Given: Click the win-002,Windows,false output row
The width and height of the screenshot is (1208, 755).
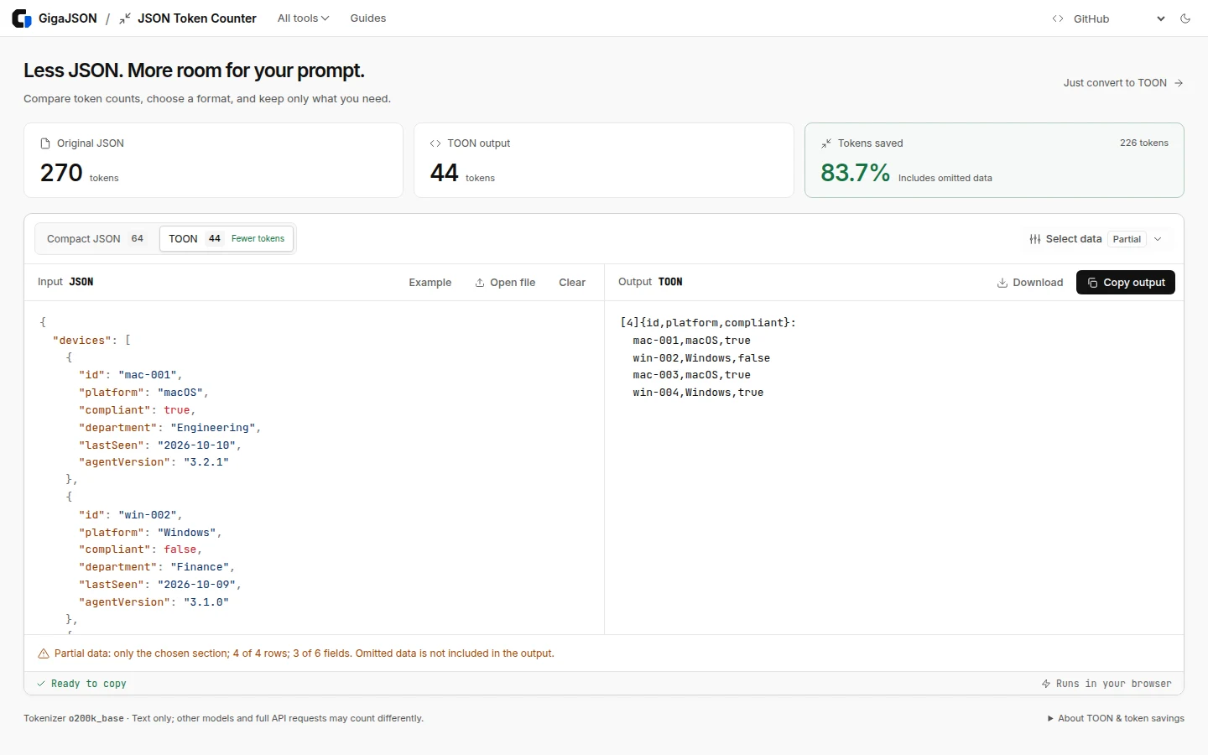Looking at the screenshot, I should pyautogui.click(x=701, y=358).
